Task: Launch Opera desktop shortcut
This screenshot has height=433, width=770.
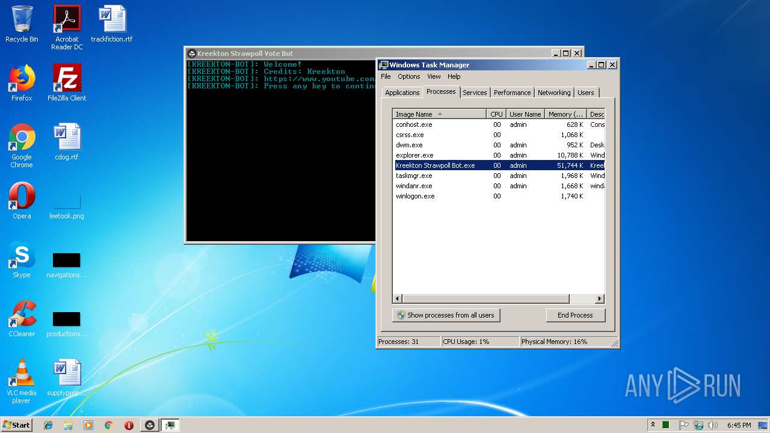Action: pos(22,201)
